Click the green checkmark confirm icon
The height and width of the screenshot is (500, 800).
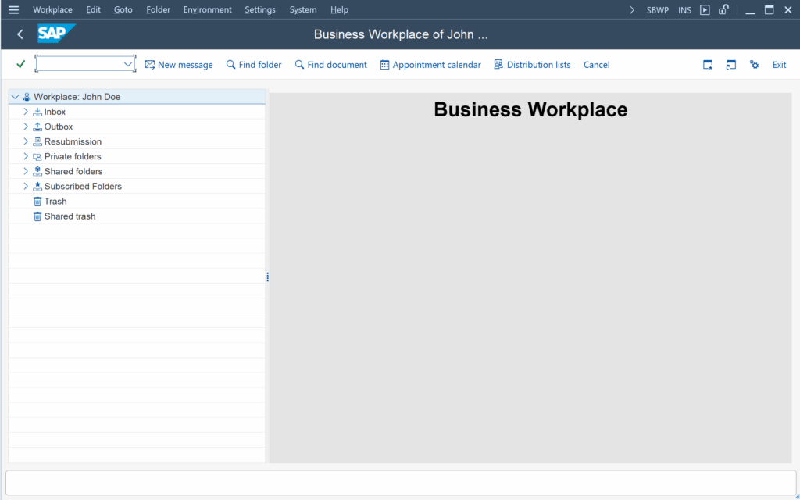pos(20,65)
